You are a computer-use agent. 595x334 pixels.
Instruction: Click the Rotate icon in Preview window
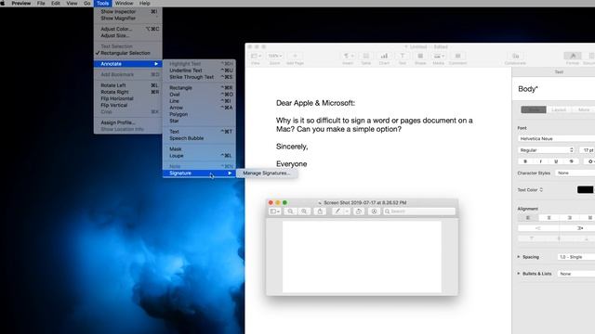click(359, 212)
